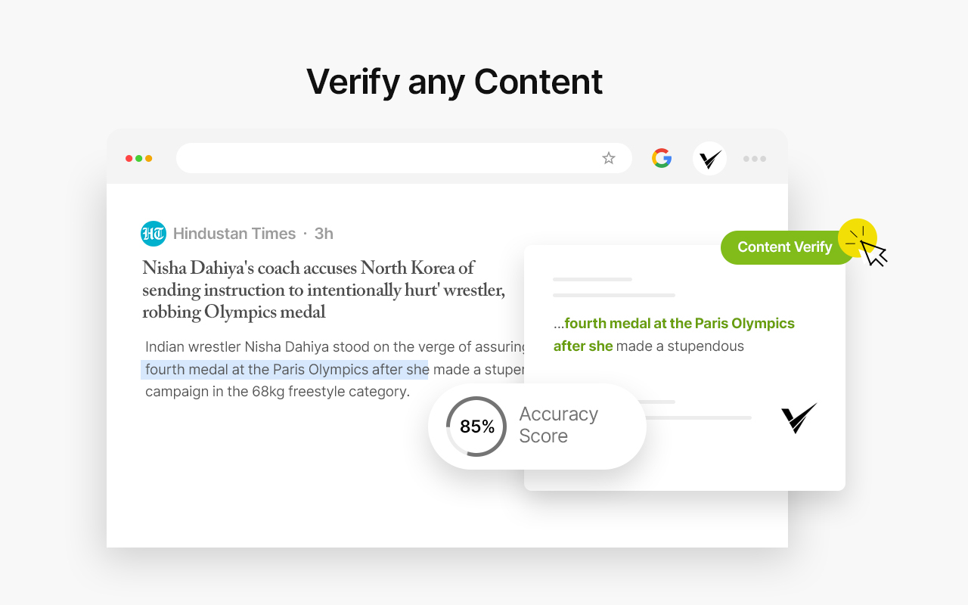The width and height of the screenshot is (968, 605).
Task: Click the green verified text in the popup
Action: 674,334
